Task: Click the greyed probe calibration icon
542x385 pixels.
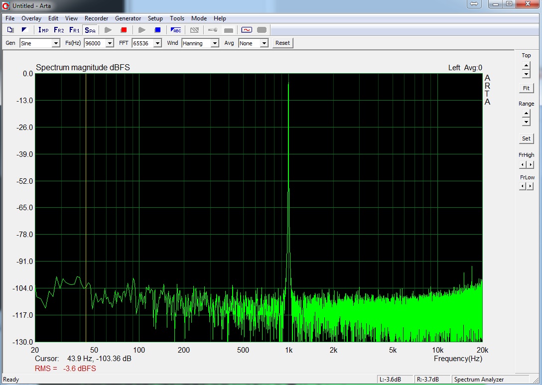Action: click(x=213, y=30)
